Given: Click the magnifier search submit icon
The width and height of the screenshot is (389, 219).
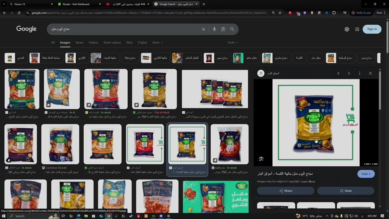Looking at the screenshot, I should pyautogui.click(x=232, y=29).
